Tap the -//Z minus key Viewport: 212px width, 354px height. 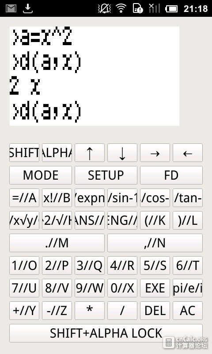pyautogui.click(x=57, y=311)
